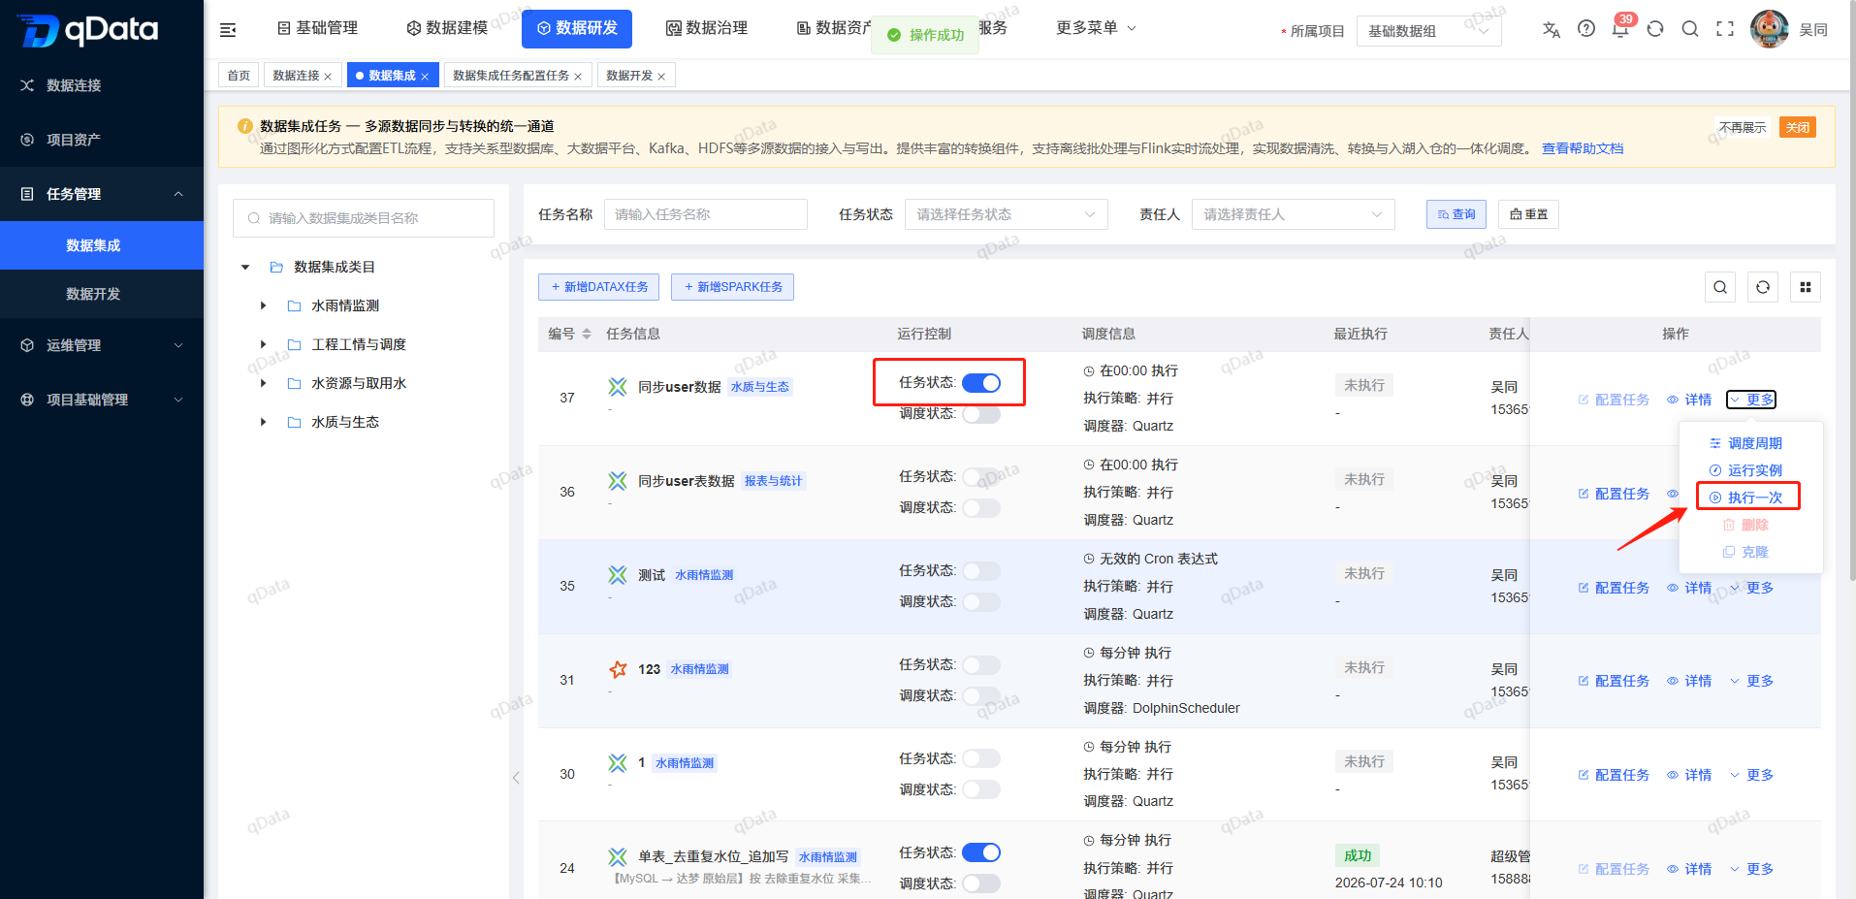Expand the 项目基础管理 sidebar menu
This screenshot has height=899, width=1856.
point(102,400)
